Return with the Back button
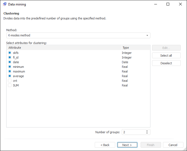This screenshot has height=151, width=187. pyautogui.click(x=105, y=145)
